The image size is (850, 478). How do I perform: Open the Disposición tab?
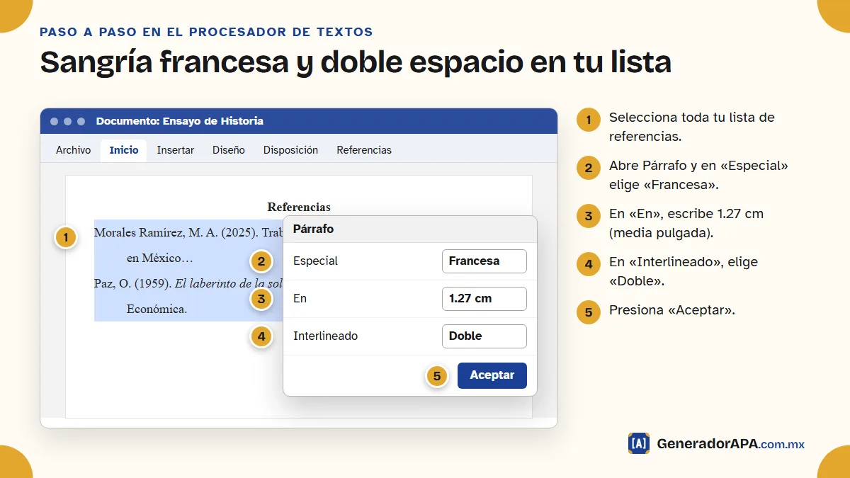click(x=290, y=150)
